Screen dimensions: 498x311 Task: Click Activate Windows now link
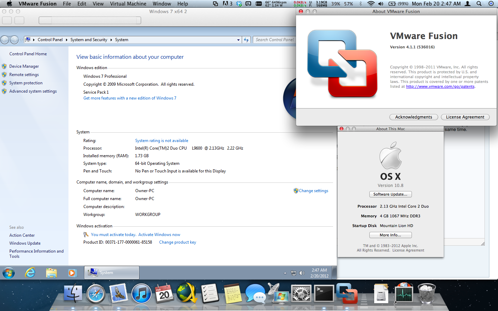159,235
